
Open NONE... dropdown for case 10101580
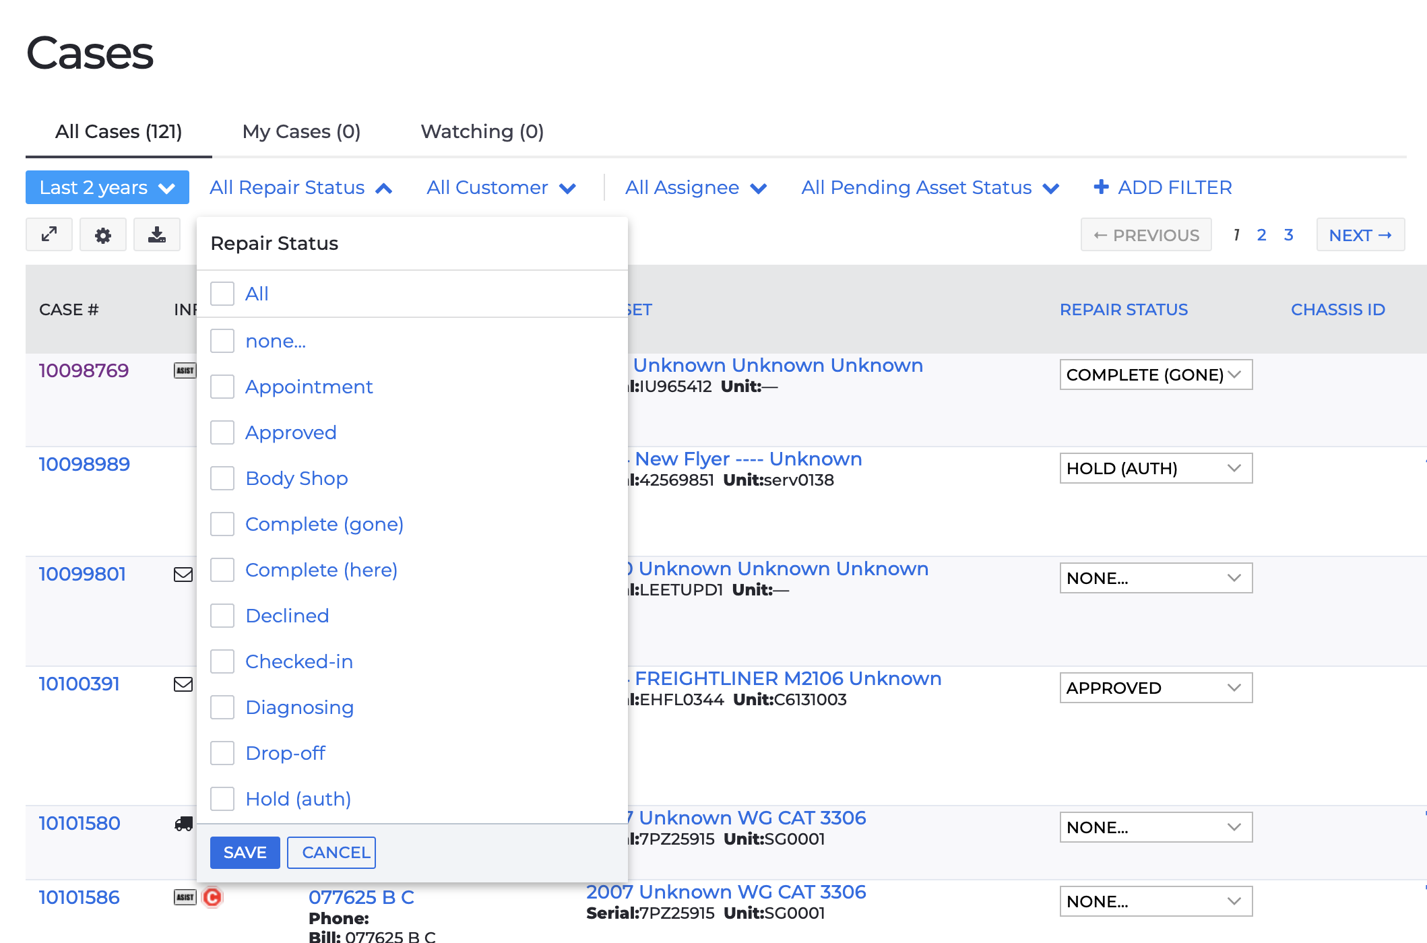tap(1156, 827)
